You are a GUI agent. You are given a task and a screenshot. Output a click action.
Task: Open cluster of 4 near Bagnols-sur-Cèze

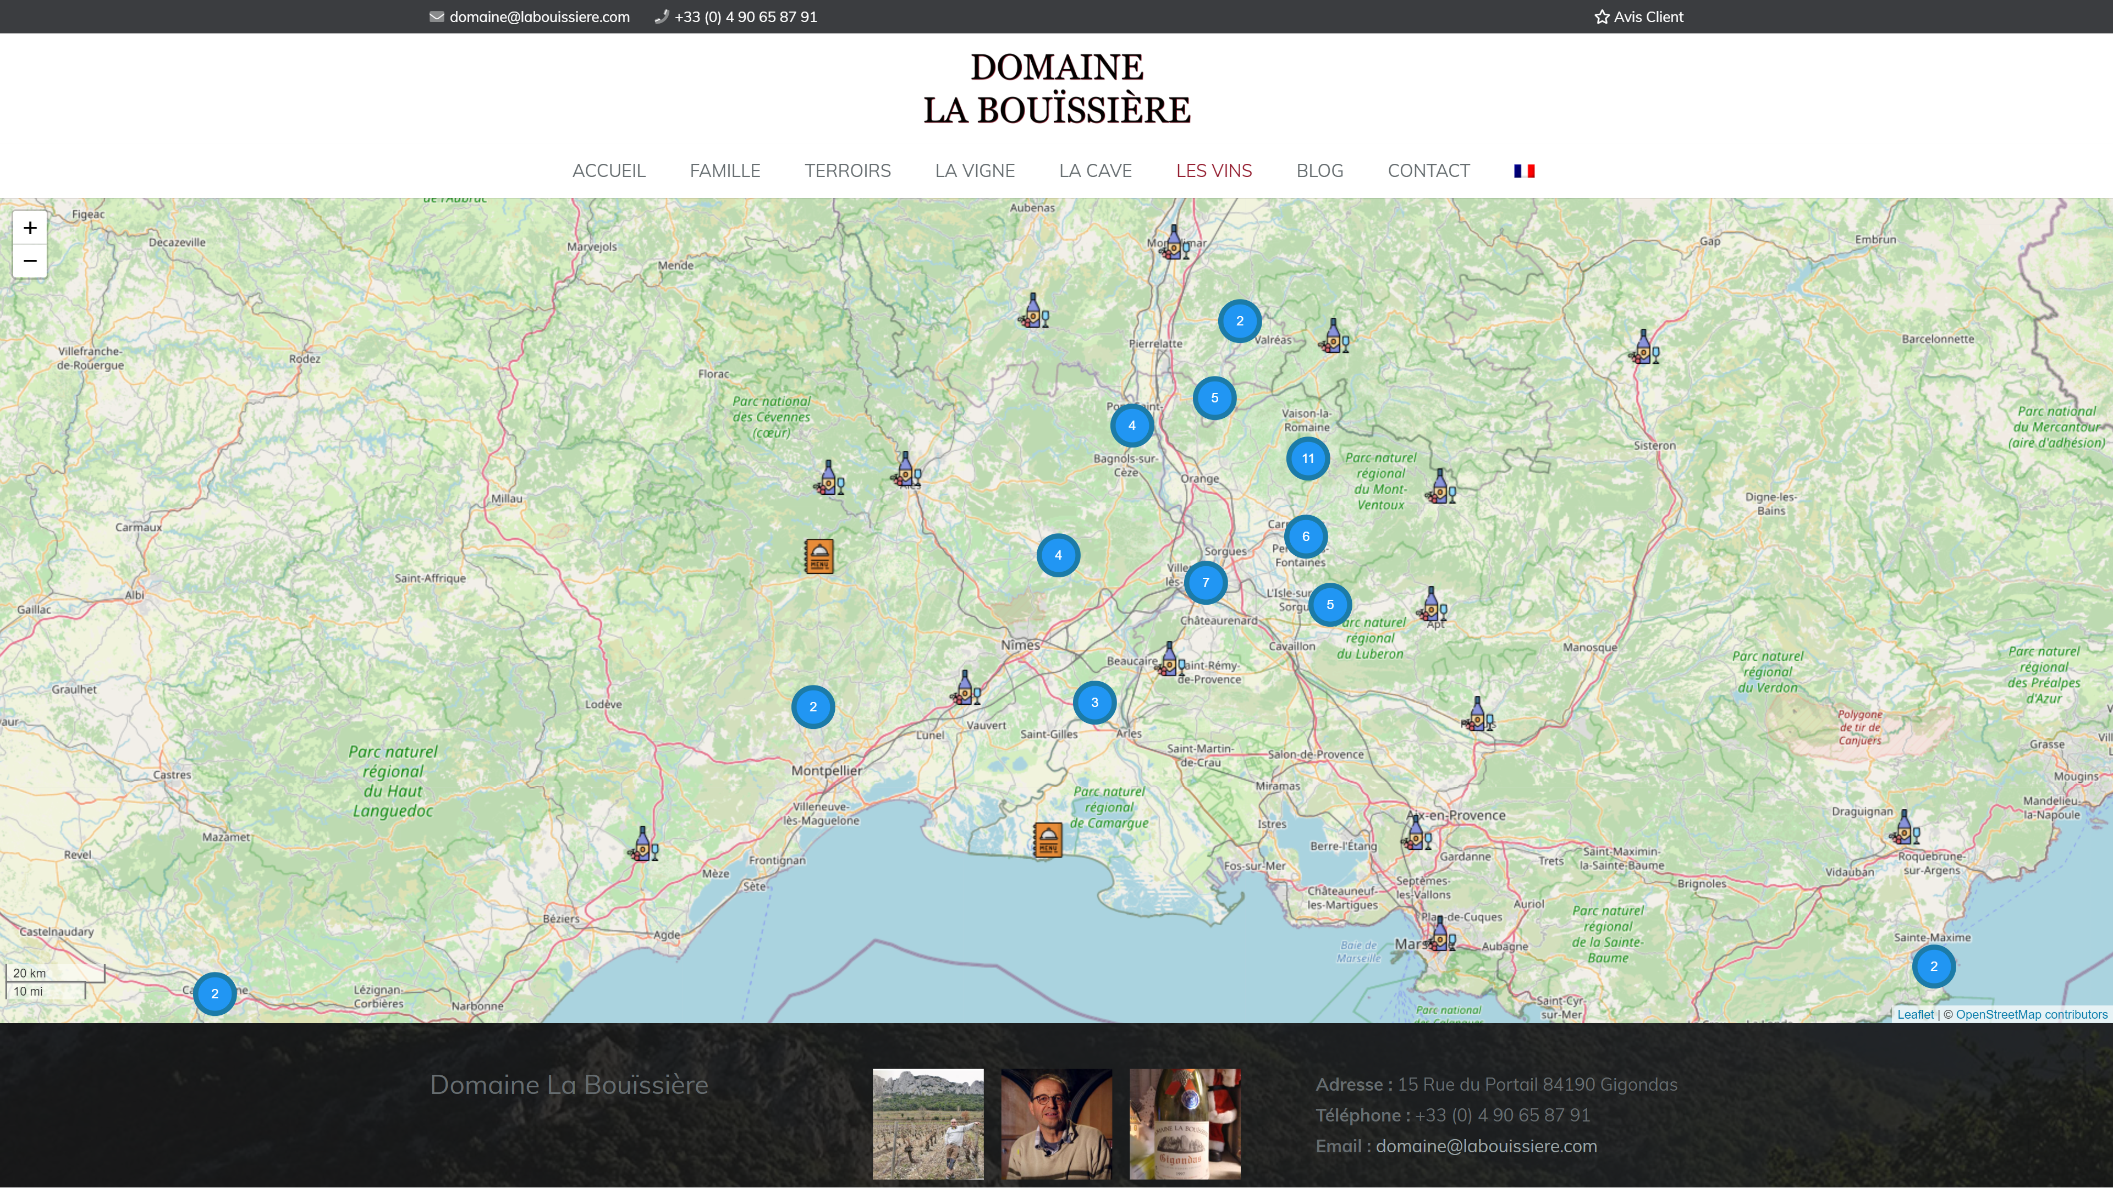pos(1132,425)
